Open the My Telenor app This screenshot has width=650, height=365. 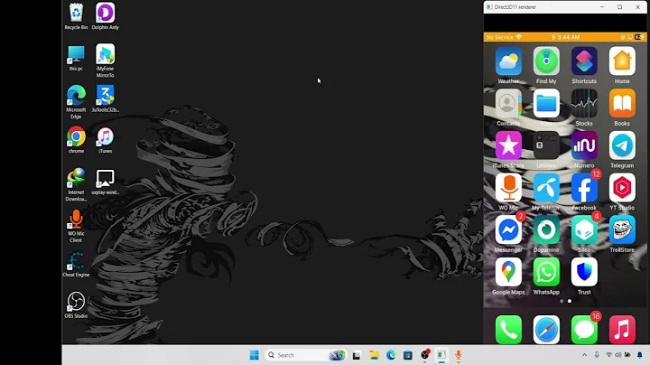[546, 188]
